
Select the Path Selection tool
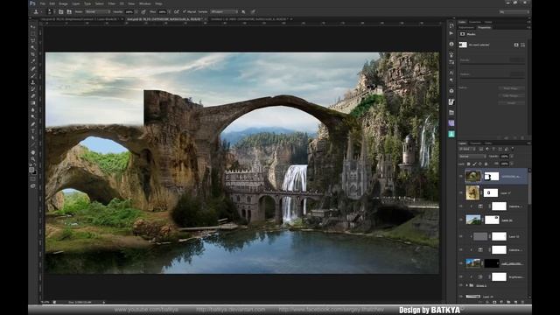(33, 138)
